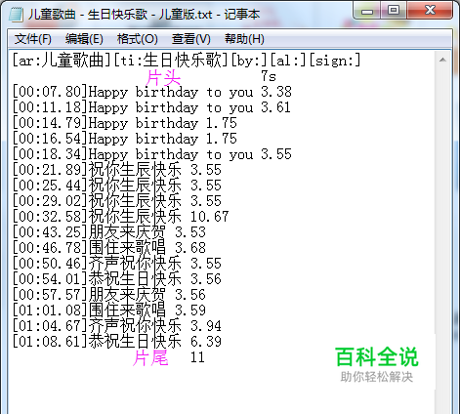The height and width of the screenshot is (414, 460).
Task: Open the 查看(V) menu
Action: click(x=191, y=39)
